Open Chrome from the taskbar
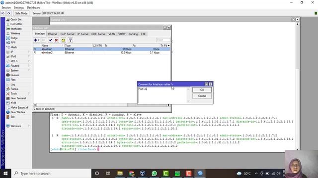This screenshot has width=318, height=178. 131,174
